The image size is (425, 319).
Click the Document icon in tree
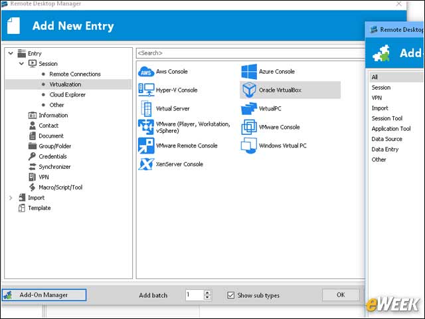pyautogui.click(x=33, y=136)
